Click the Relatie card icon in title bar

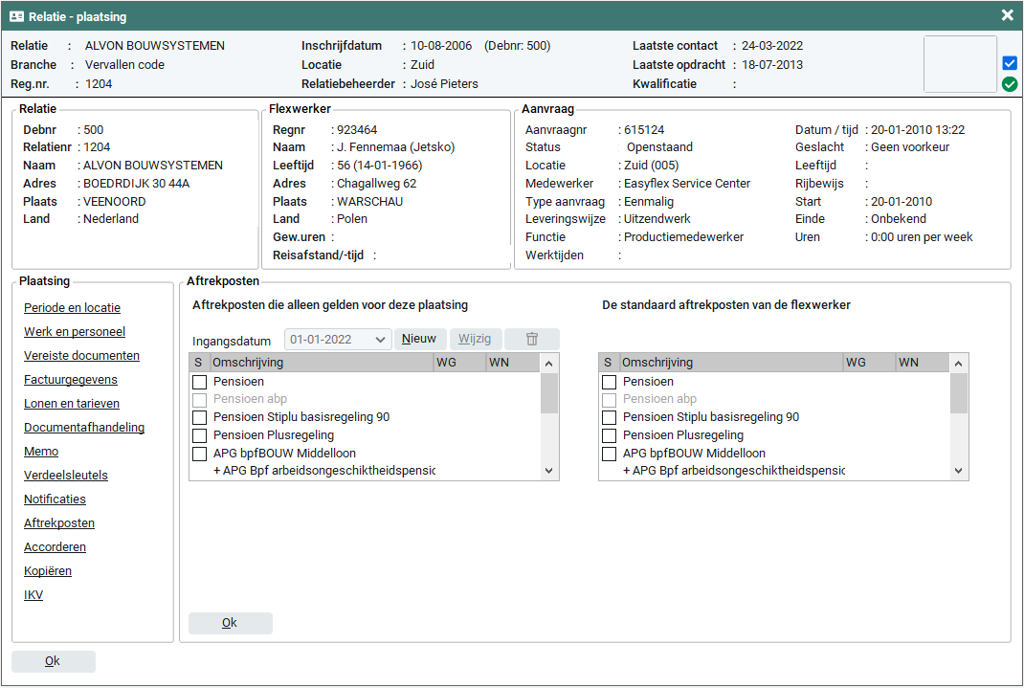pos(16,16)
